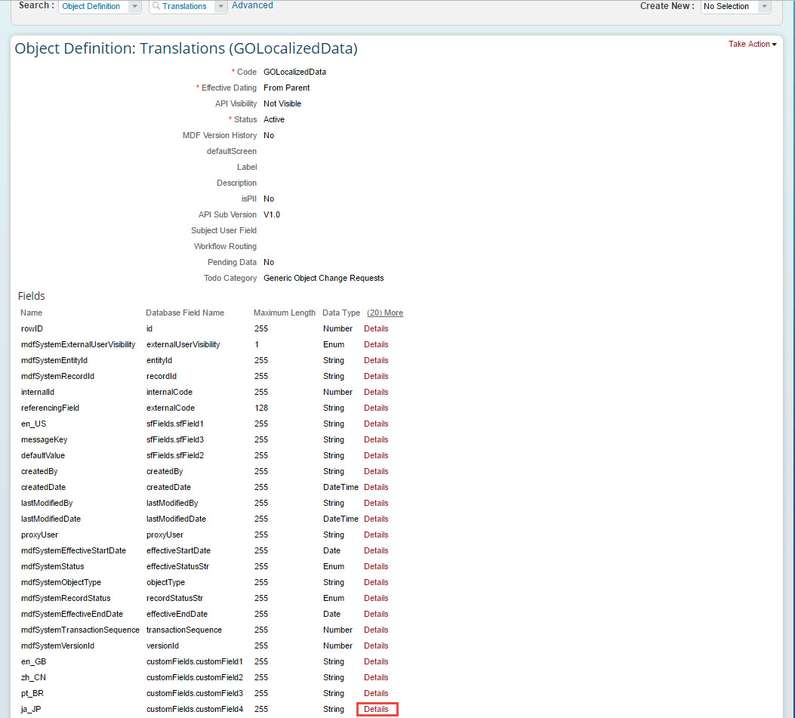
Task: Click the MDF Version History label
Action: pyautogui.click(x=220, y=135)
